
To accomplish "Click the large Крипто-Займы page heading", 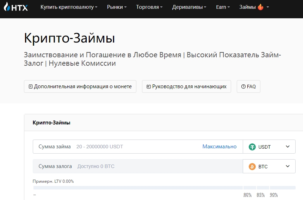I will 69,38.
